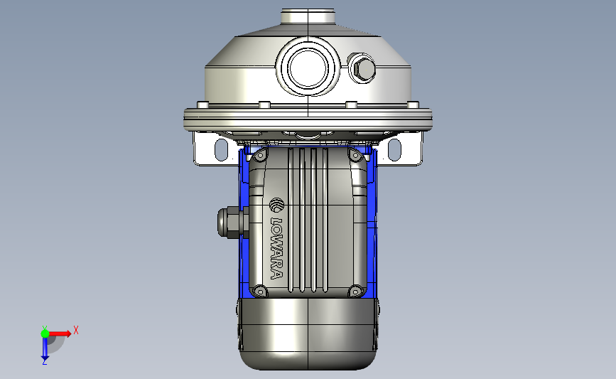Select the round Lowara logo emblem above the text
Viewport: 616px width, 379px height.
(x=277, y=205)
